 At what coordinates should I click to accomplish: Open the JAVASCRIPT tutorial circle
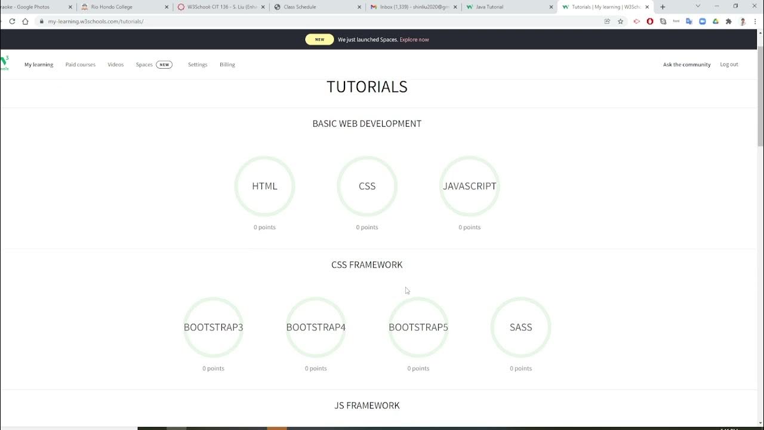click(470, 186)
